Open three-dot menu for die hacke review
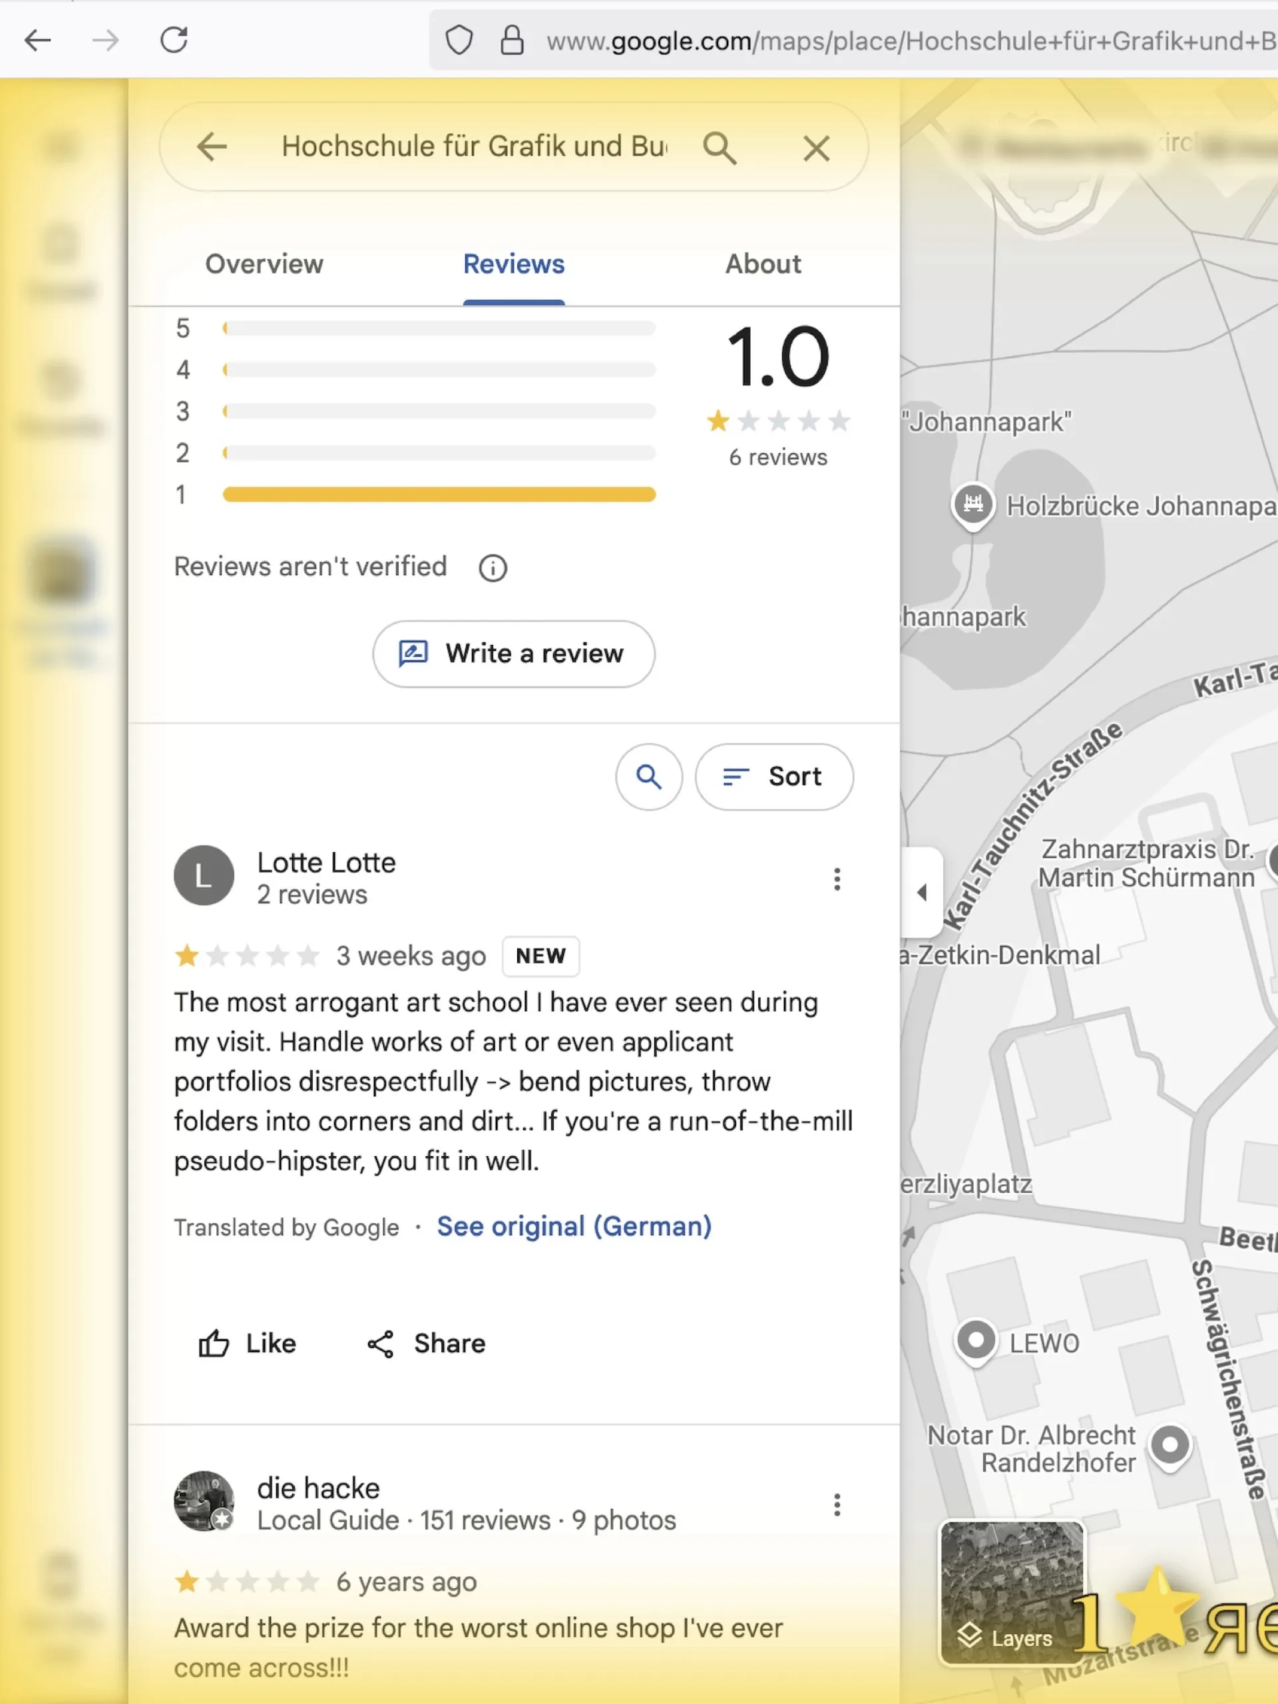 837,1504
